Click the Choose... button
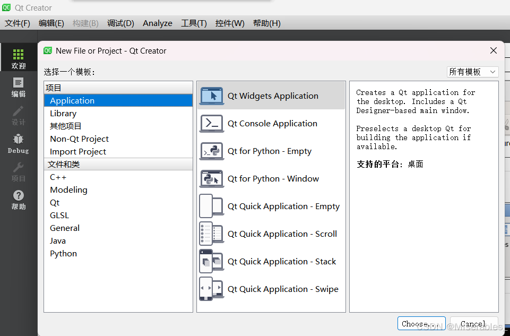Image resolution: width=510 pixels, height=336 pixels. point(421,323)
